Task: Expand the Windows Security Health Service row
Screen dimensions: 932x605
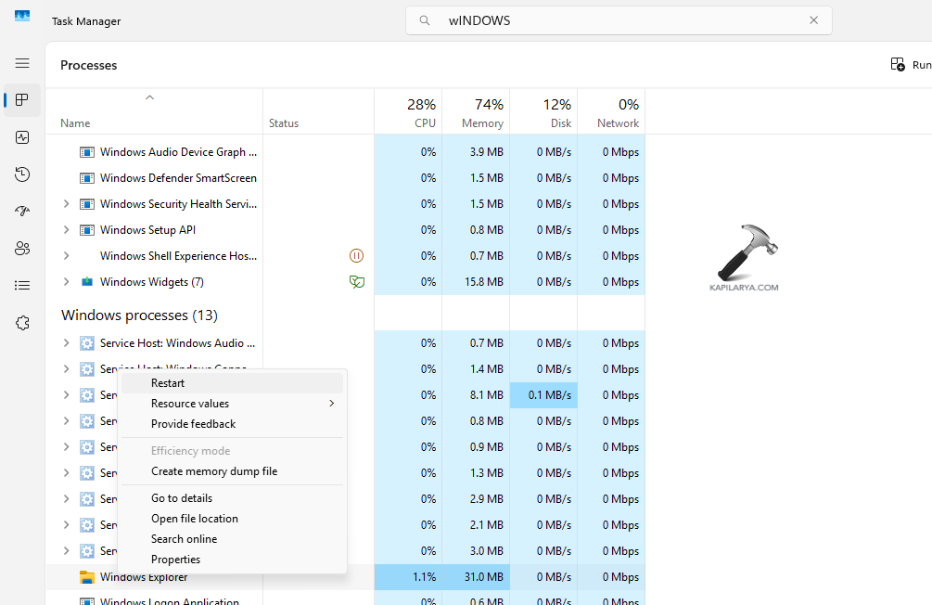Action: click(66, 204)
